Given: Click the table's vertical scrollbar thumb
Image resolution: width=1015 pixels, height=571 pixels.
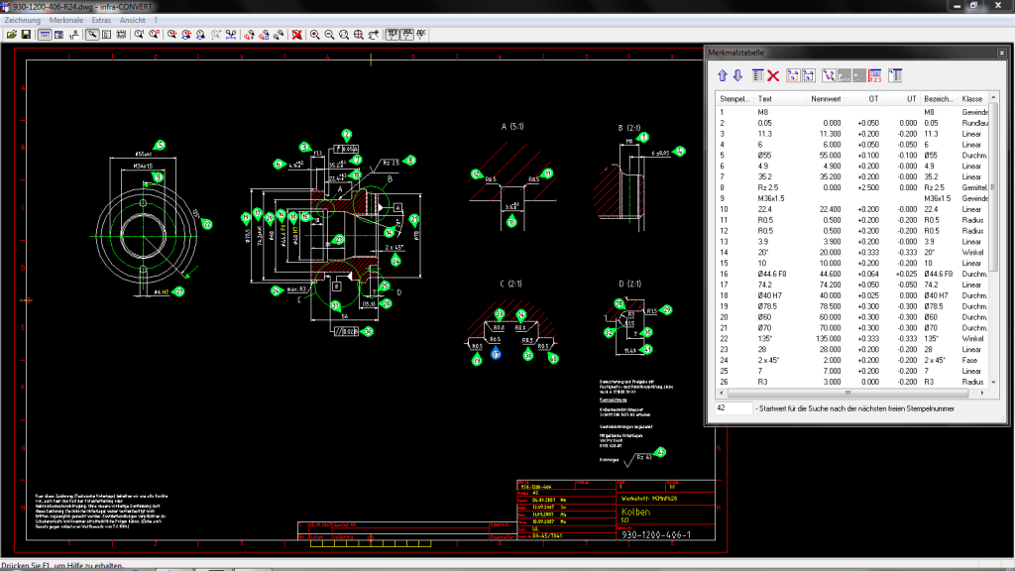Looking at the screenshot, I should pyautogui.click(x=993, y=186).
